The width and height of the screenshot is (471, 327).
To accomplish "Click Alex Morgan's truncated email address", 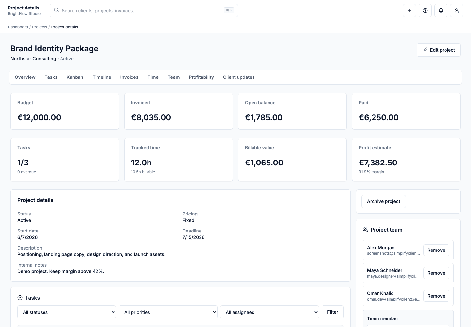I will point(393,253).
